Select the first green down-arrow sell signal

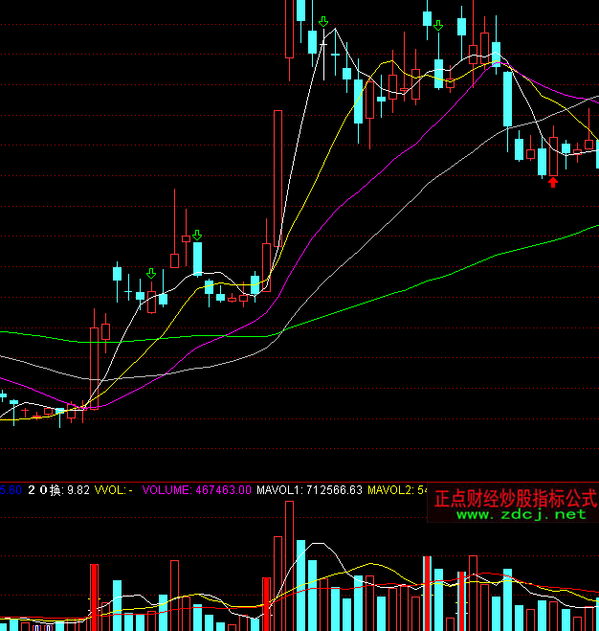[151, 274]
